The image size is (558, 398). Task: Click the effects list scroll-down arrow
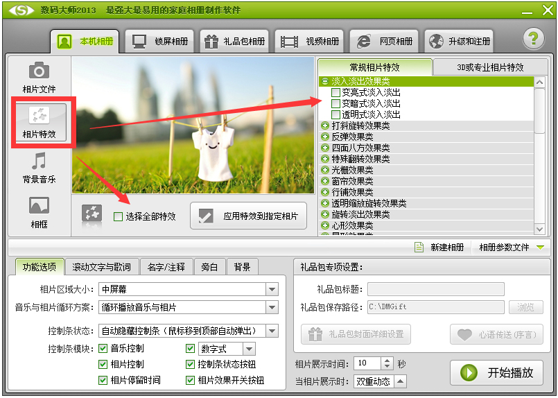[539, 229]
